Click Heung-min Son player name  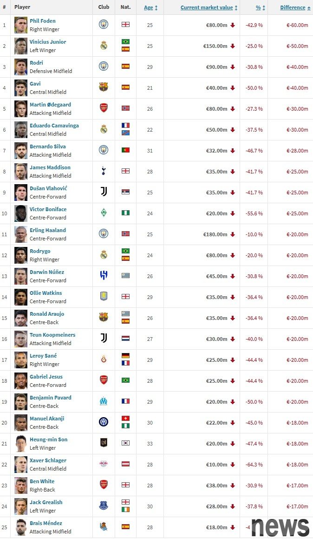tap(48, 439)
